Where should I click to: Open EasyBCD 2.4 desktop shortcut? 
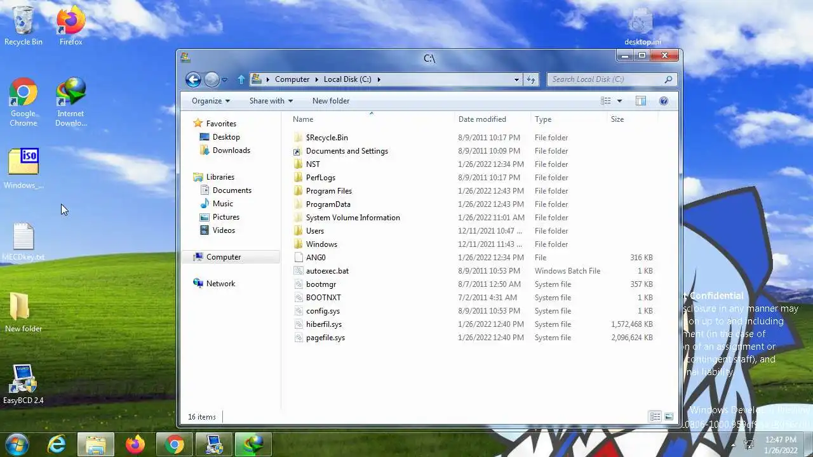click(24, 385)
